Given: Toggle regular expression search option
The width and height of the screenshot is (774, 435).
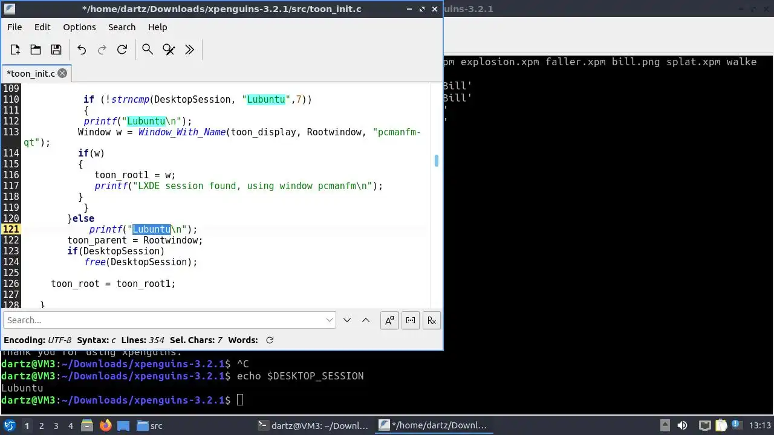Looking at the screenshot, I should click(x=432, y=320).
